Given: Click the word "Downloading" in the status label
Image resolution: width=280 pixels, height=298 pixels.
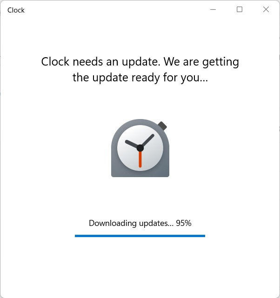Looking at the screenshot, I should tap(113, 223).
